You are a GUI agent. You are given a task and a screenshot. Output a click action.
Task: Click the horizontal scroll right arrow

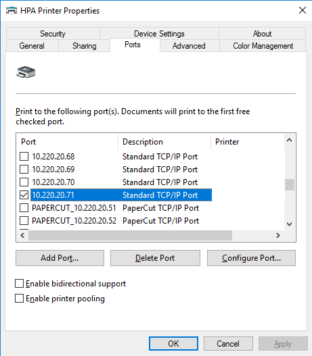click(277, 236)
